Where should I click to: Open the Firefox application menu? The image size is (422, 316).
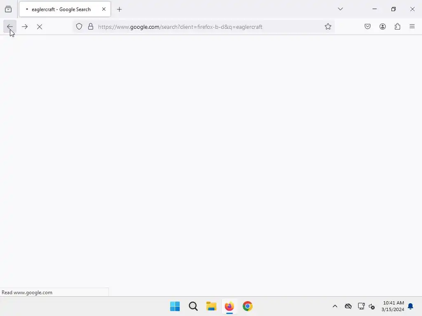[412, 27]
